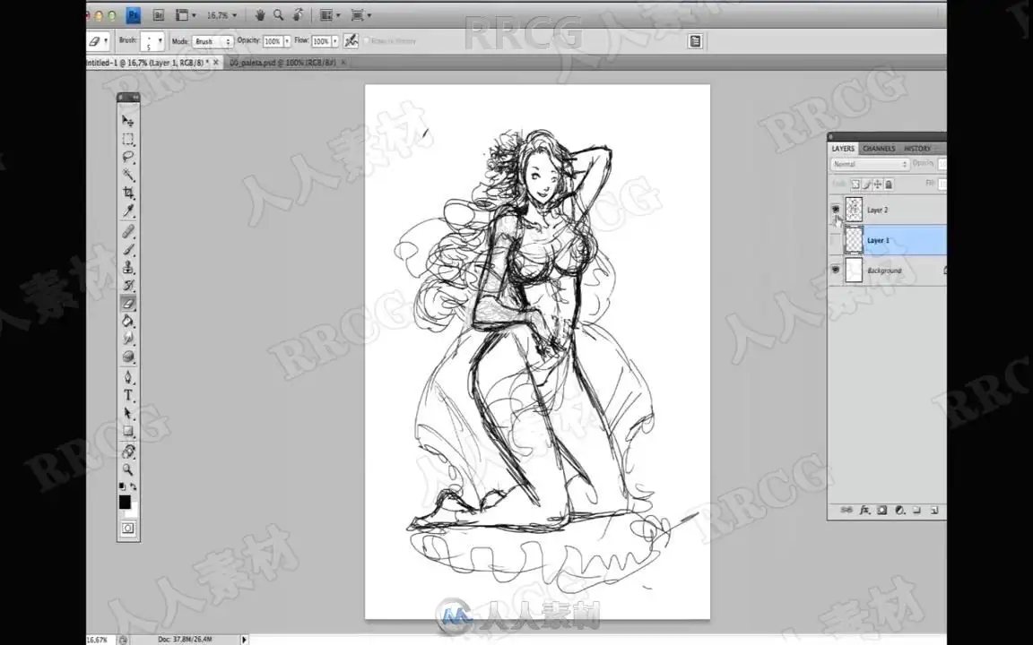Open Screen Mode dropdown
The image size is (1033, 645).
coord(361,14)
